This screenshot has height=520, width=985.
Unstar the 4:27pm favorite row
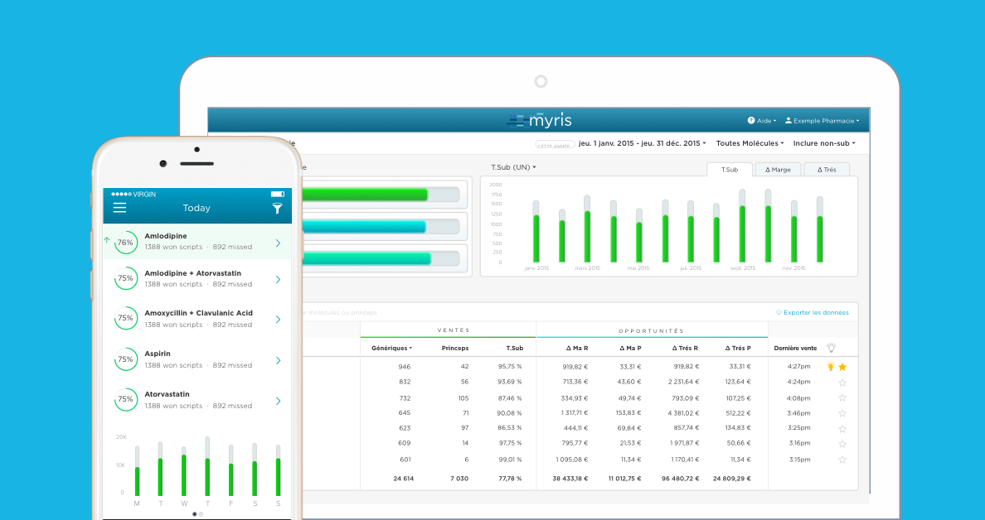842,367
